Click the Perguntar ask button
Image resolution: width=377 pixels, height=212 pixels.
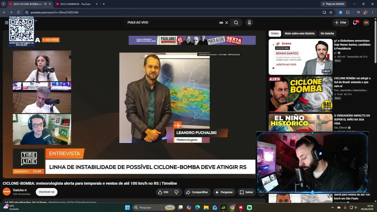tap(224, 192)
